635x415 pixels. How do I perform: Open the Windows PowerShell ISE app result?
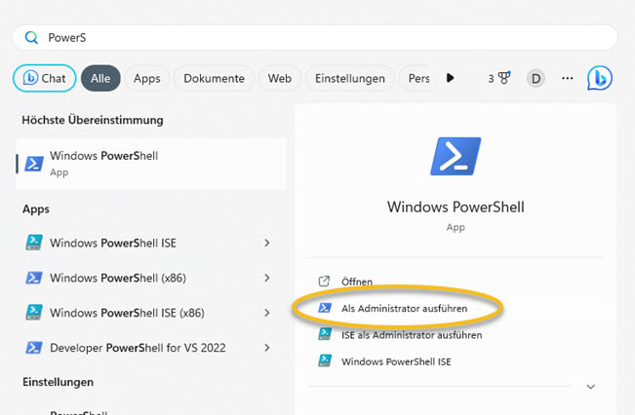pyautogui.click(x=151, y=243)
